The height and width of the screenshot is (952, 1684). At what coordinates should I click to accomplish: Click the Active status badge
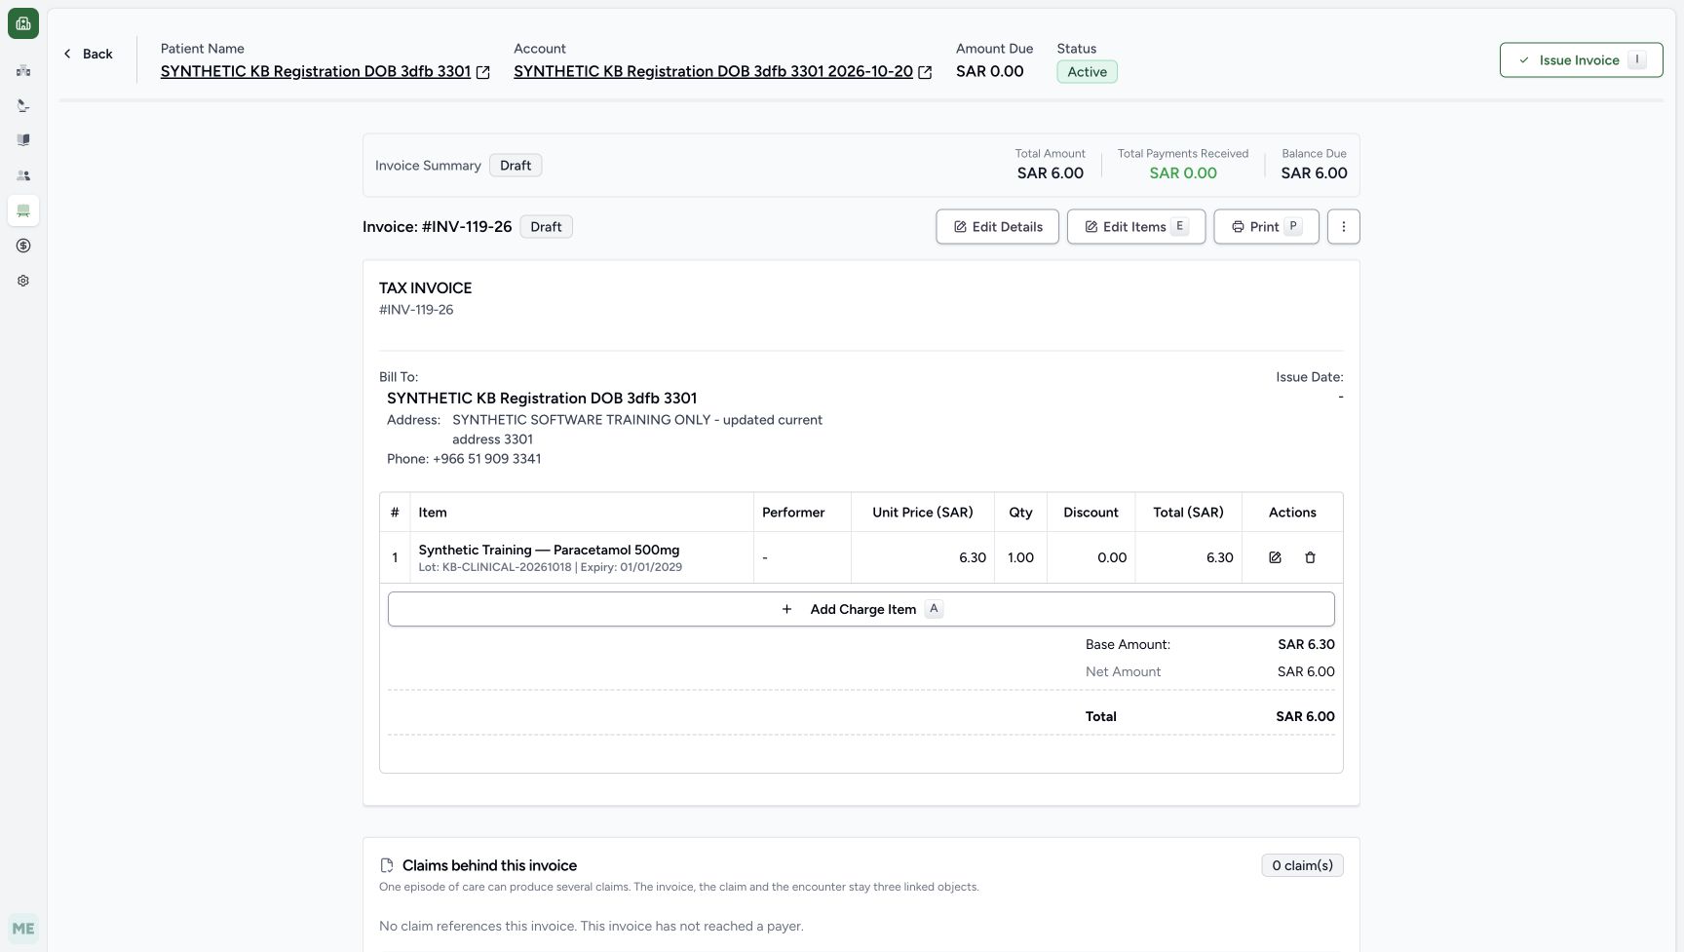[x=1087, y=72]
